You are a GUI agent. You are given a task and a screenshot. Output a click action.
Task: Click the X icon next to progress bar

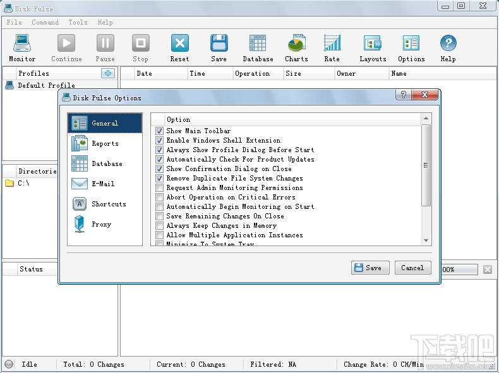pyautogui.click(x=487, y=269)
